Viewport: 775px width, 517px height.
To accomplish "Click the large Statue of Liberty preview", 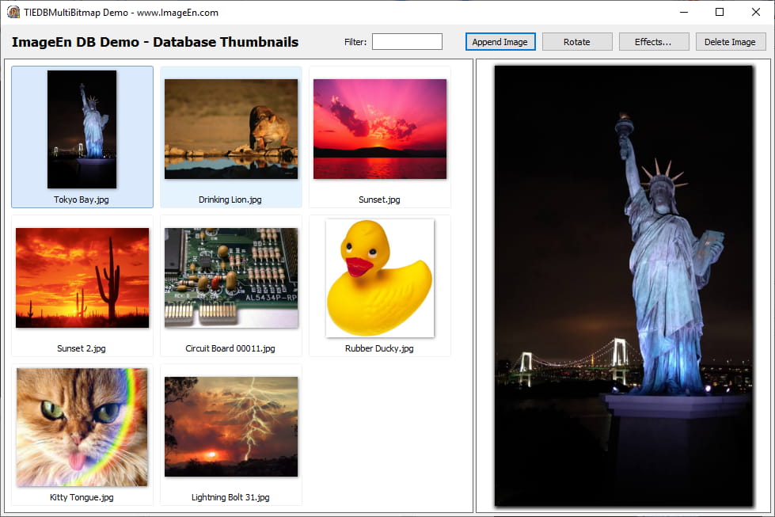I will tap(624, 286).
